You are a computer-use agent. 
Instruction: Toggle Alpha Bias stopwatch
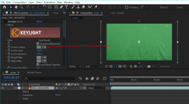click(9, 61)
